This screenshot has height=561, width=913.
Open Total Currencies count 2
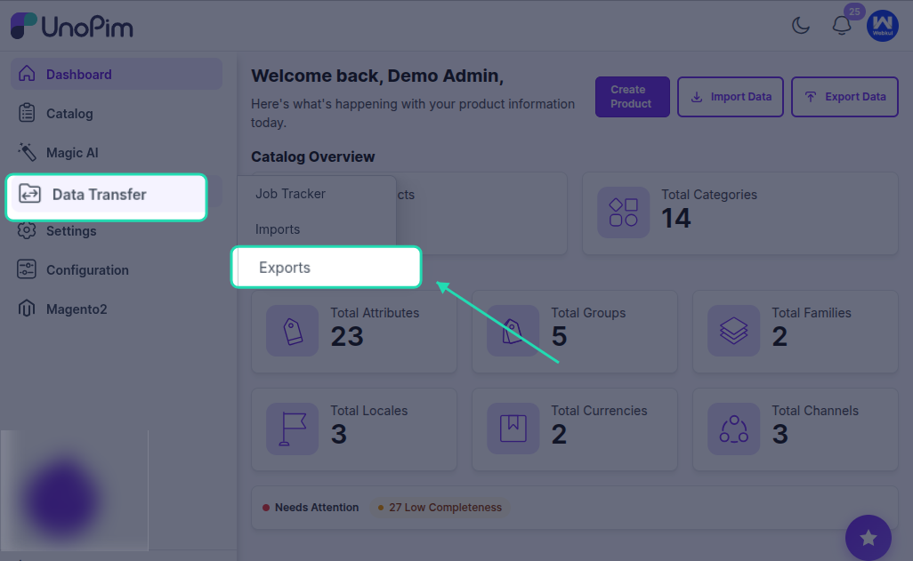[559, 434]
